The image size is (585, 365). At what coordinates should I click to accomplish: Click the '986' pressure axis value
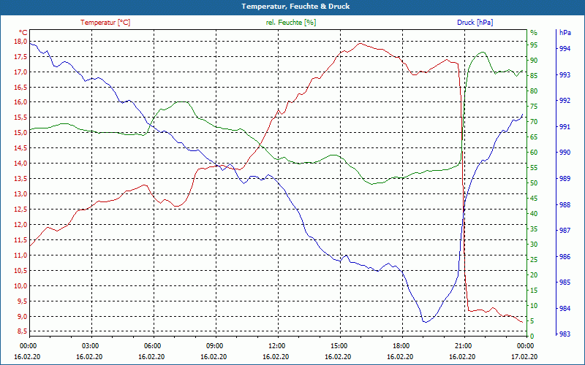(x=565, y=257)
